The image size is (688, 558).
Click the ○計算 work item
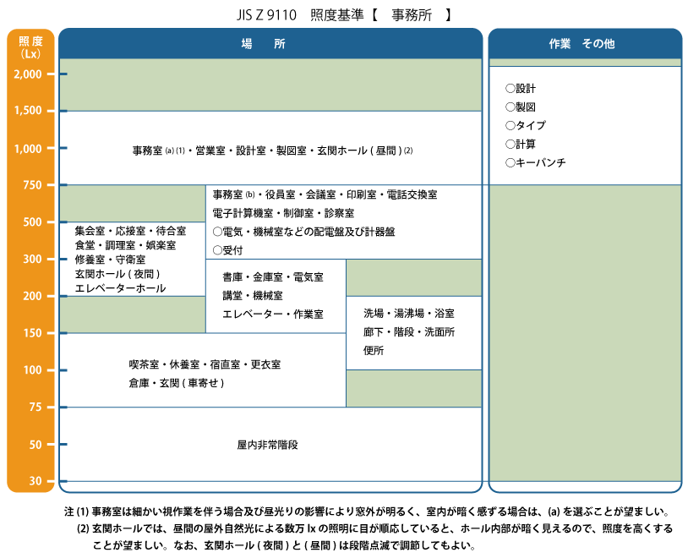521,144
